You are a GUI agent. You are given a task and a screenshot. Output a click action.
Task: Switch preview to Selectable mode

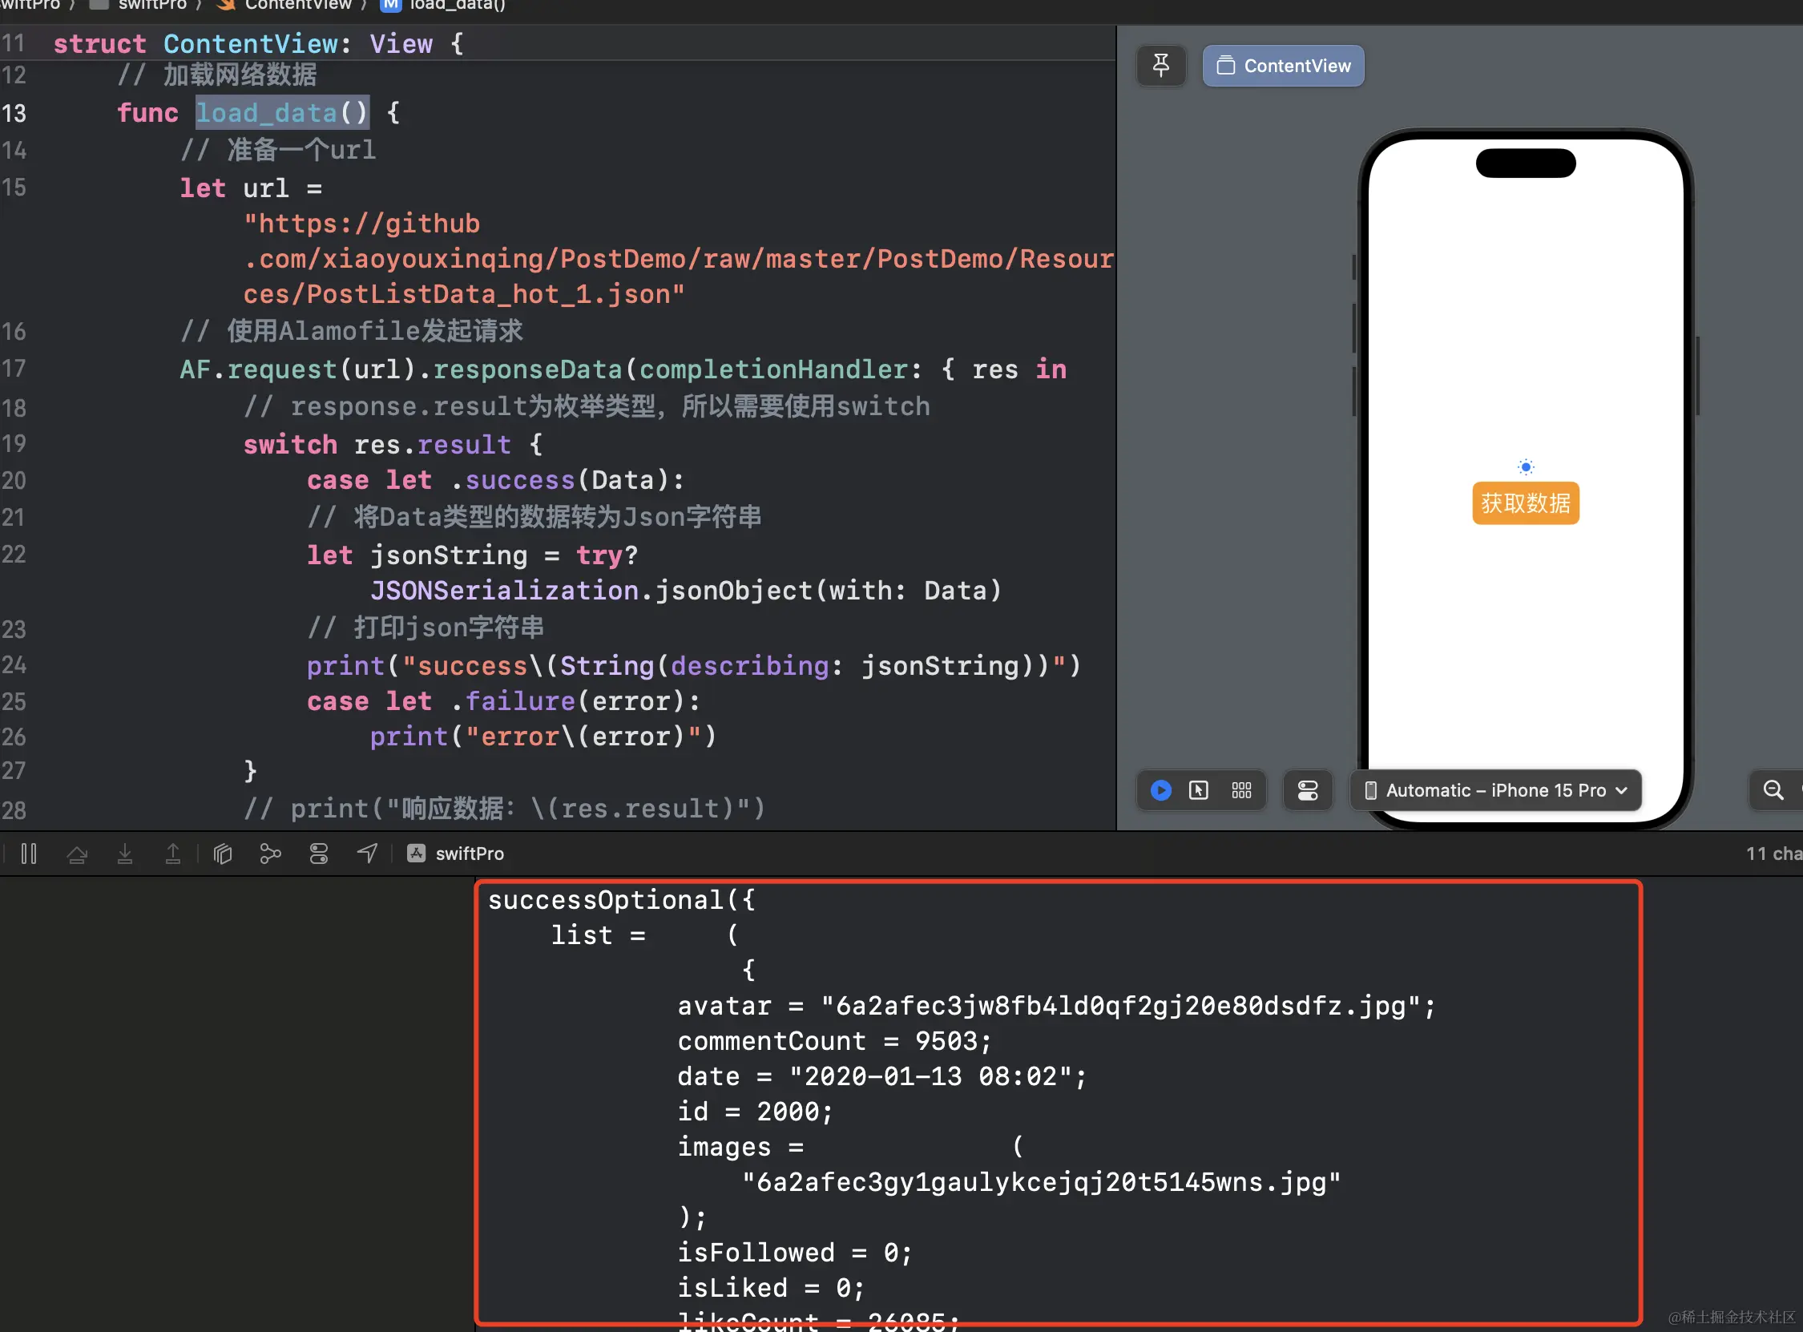(1199, 790)
